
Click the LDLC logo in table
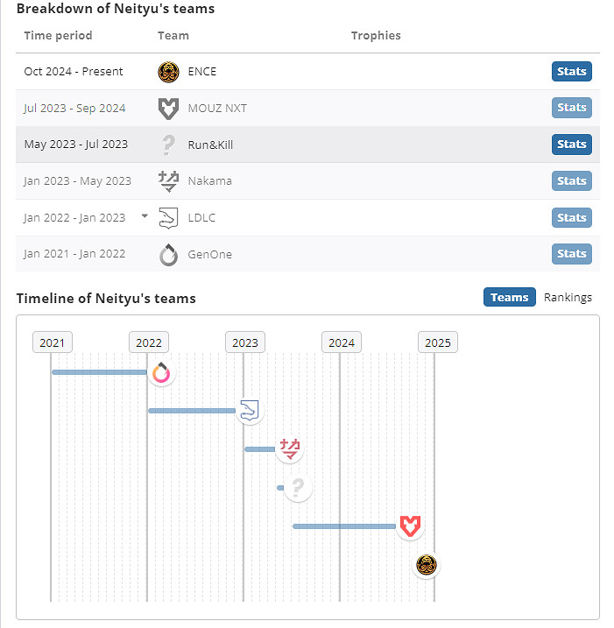coord(168,218)
